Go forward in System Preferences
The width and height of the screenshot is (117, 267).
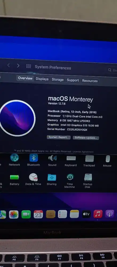[18, 66]
